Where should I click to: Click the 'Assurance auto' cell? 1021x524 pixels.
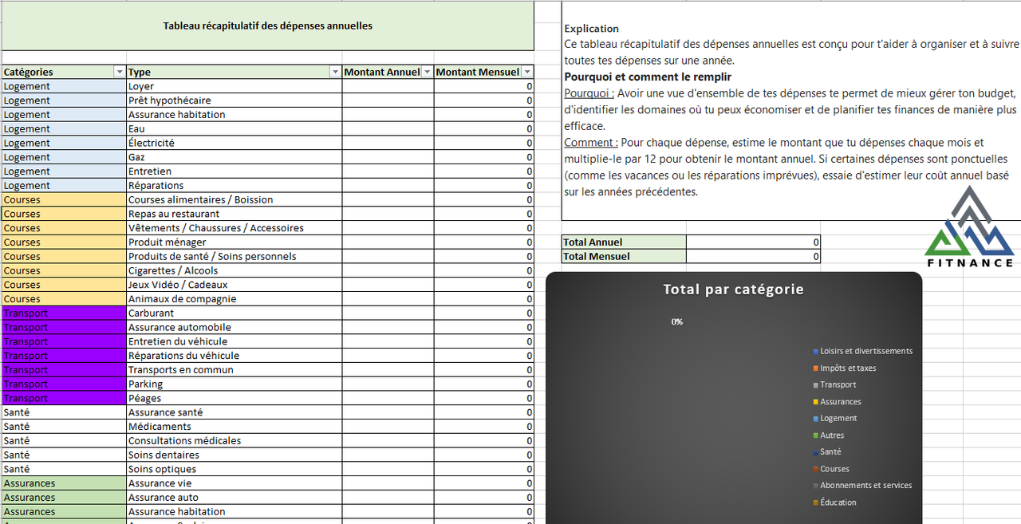235,498
